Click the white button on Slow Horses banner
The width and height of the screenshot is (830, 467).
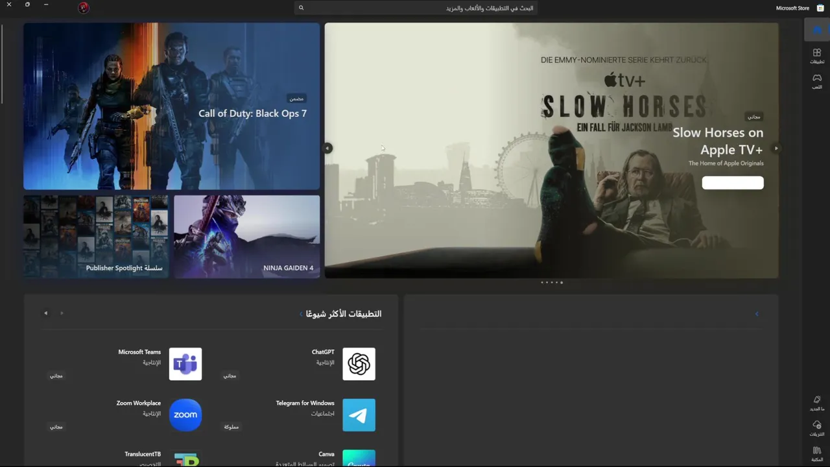point(733,183)
